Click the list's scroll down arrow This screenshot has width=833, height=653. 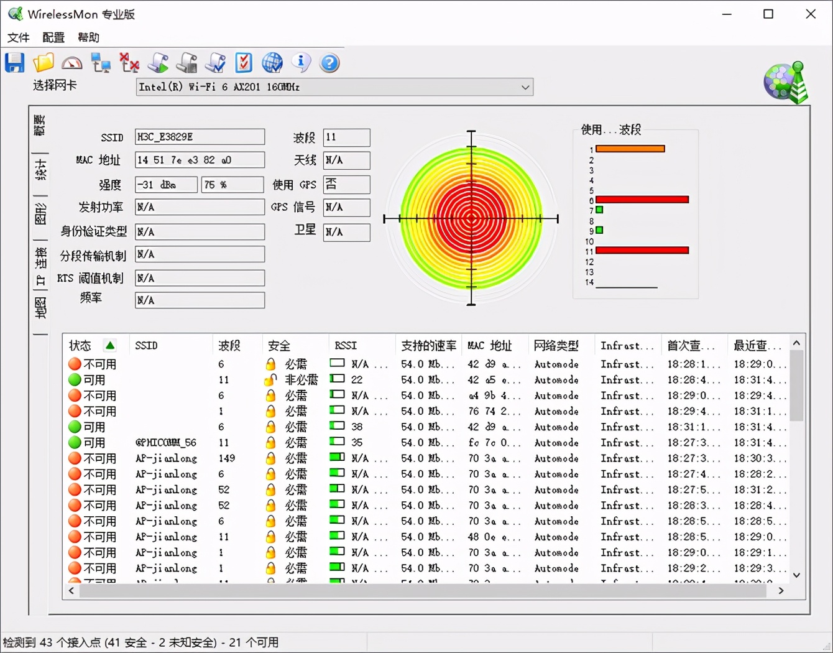coord(796,575)
